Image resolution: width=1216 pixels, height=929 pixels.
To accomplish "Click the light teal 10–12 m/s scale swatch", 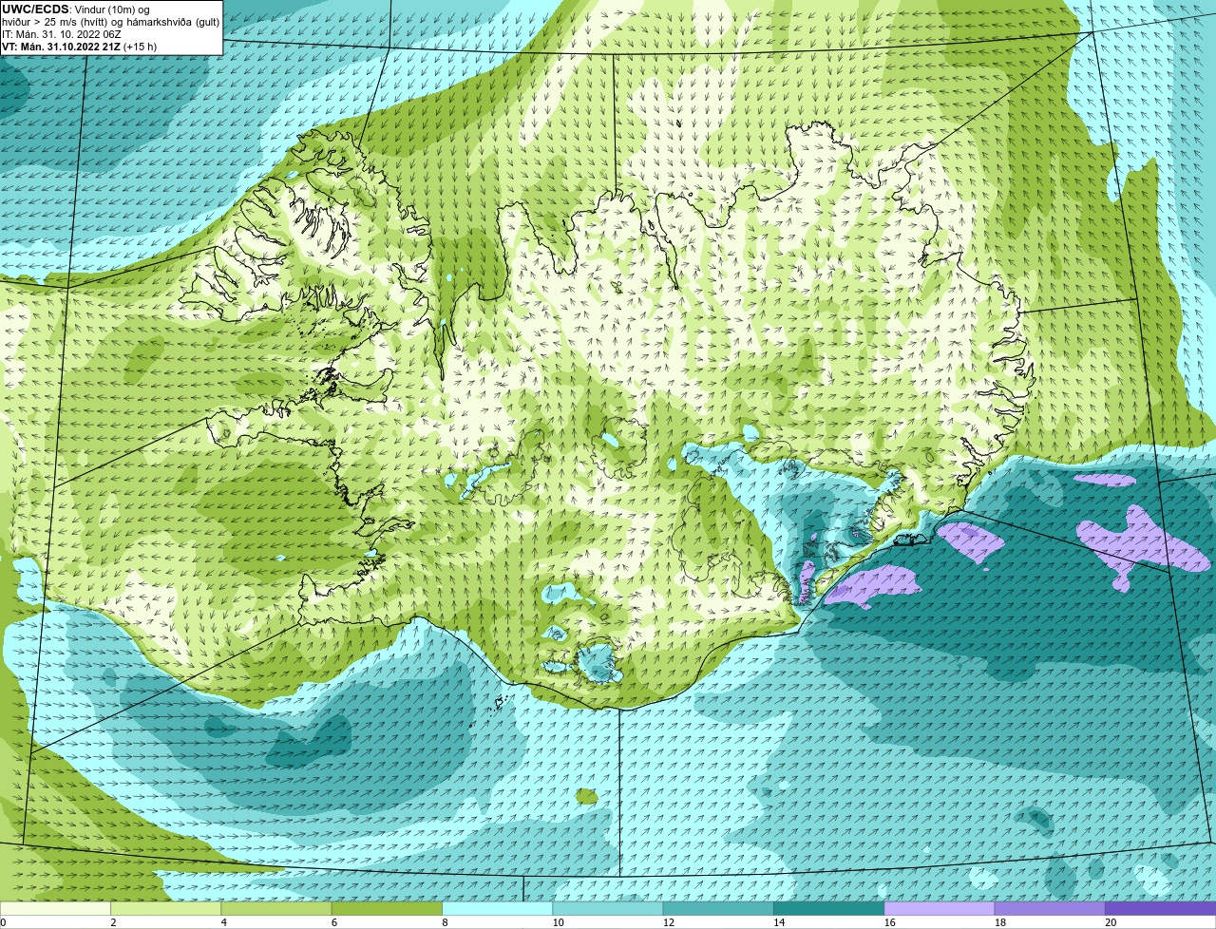I will coord(608,908).
